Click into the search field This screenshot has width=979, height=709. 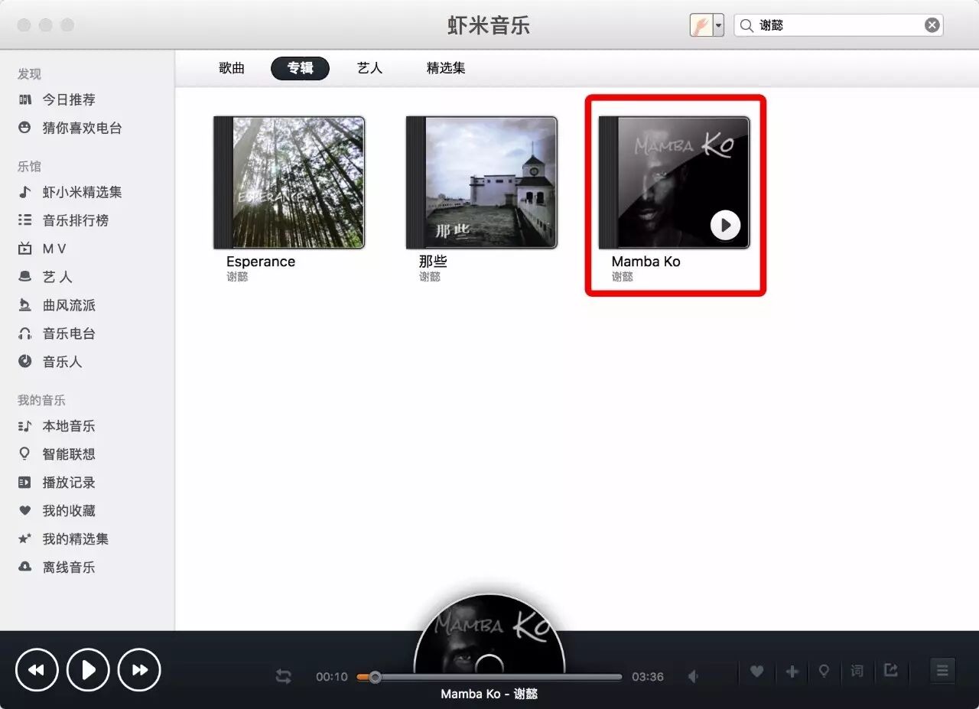tap(838, 25)
